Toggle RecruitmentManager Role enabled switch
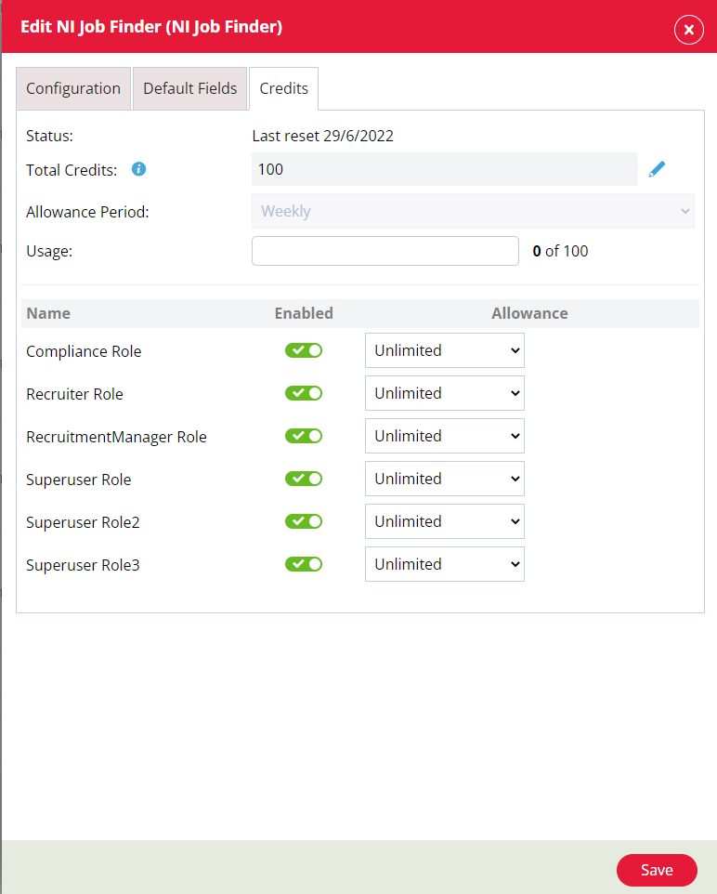The height and width of the screenshot is (894, 717). click(x=304, y=436)
